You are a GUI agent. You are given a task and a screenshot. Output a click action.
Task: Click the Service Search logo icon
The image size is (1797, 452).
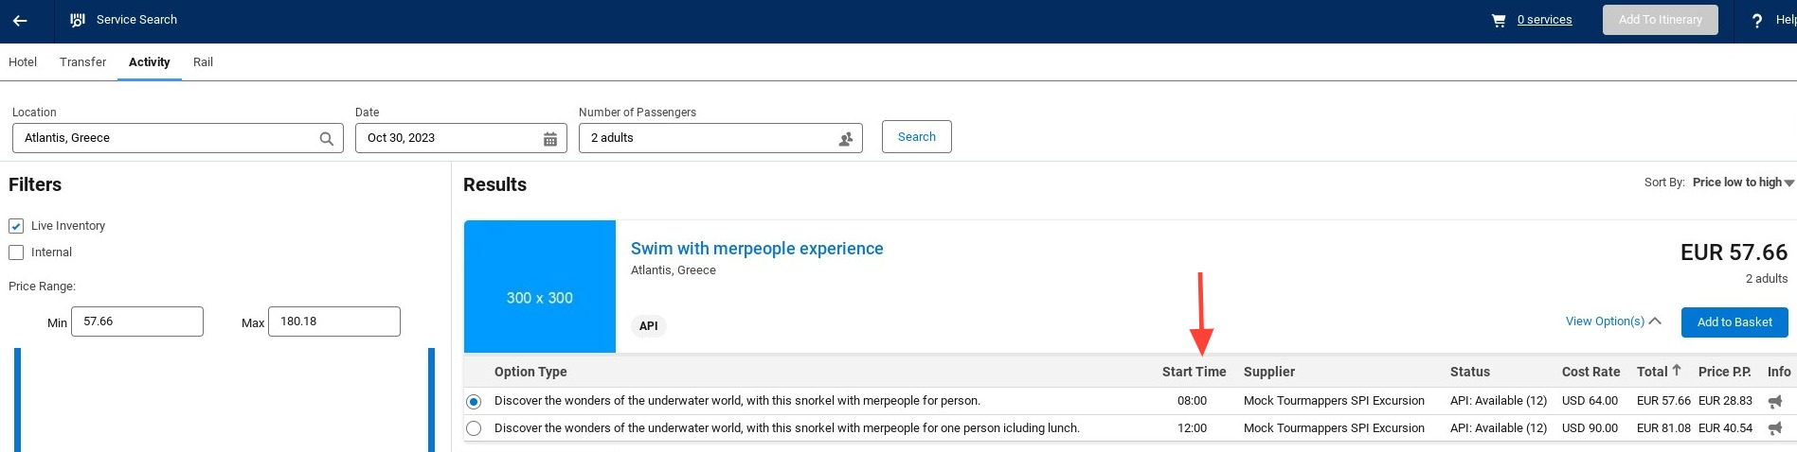coord(78,20)
